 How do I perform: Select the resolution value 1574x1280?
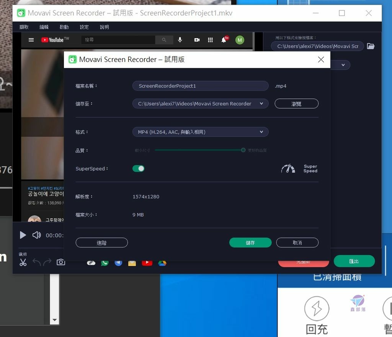pos(146,197)
